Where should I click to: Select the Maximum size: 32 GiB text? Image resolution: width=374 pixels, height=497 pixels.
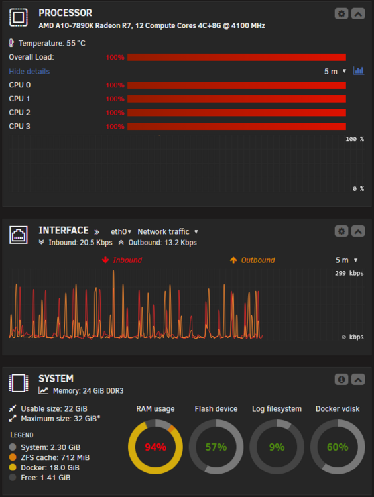click(x=60, y=419)
